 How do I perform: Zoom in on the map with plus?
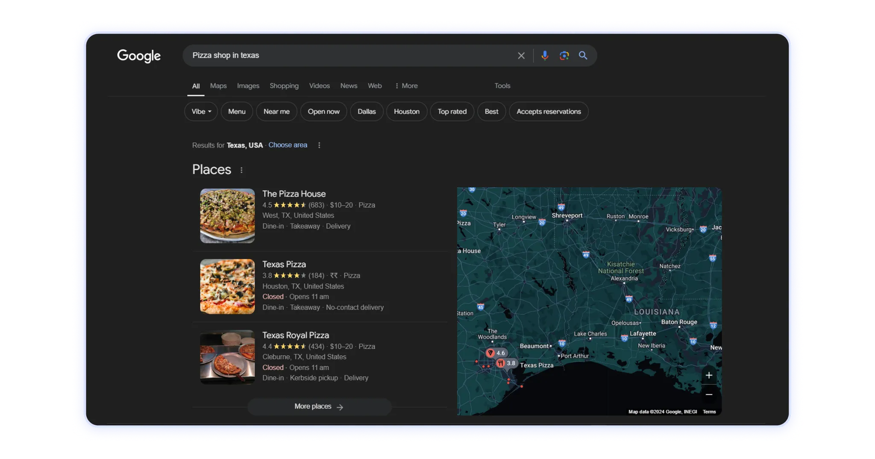(709, 375)
